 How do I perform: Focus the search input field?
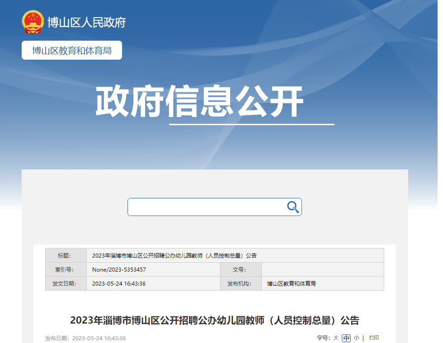[206, 207]
